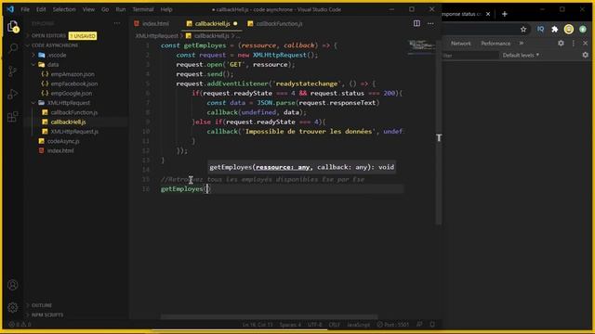Open the Run menu

click(x=121, y=9)
